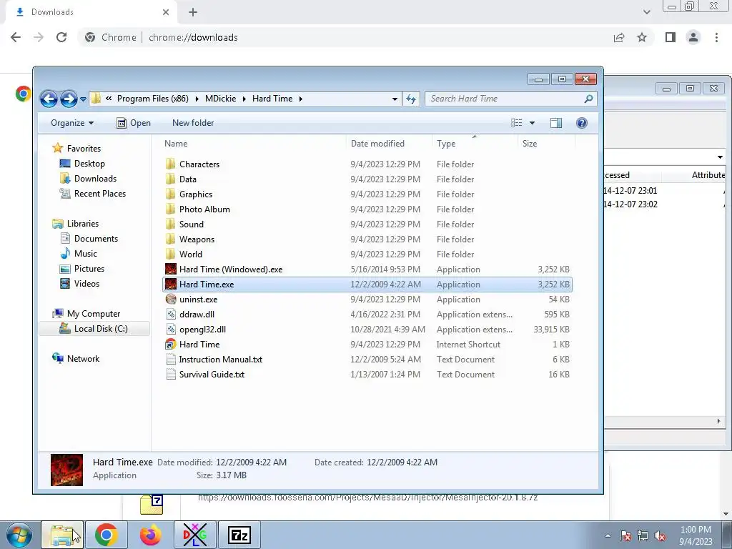Select Hard Time (Windowed).exe
The height and width of the screenshot is (549, 732).
(367, 269)
